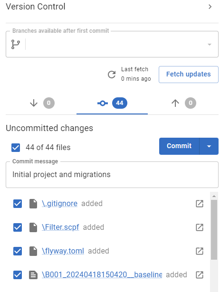The image size is (220, 292).
Task: Switch to the push changes tab
Action: coord(183,103)
